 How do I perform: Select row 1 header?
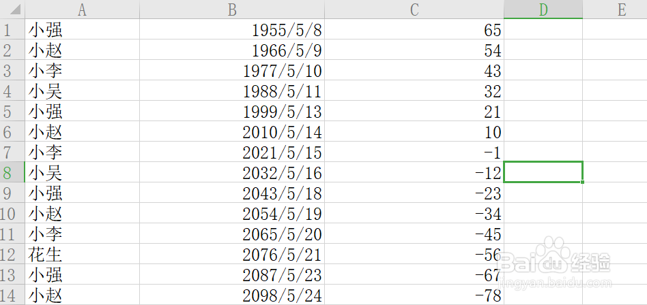point(12,29)
